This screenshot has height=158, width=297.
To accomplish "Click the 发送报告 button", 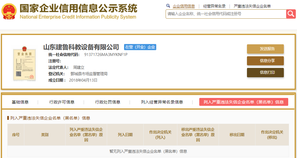I will pos(265,49).
